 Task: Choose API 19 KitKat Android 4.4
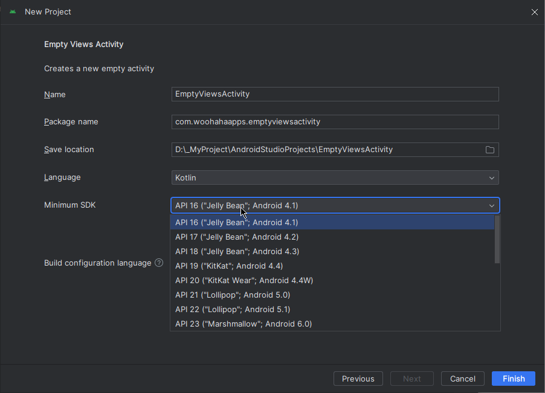(x=332, y=266)
